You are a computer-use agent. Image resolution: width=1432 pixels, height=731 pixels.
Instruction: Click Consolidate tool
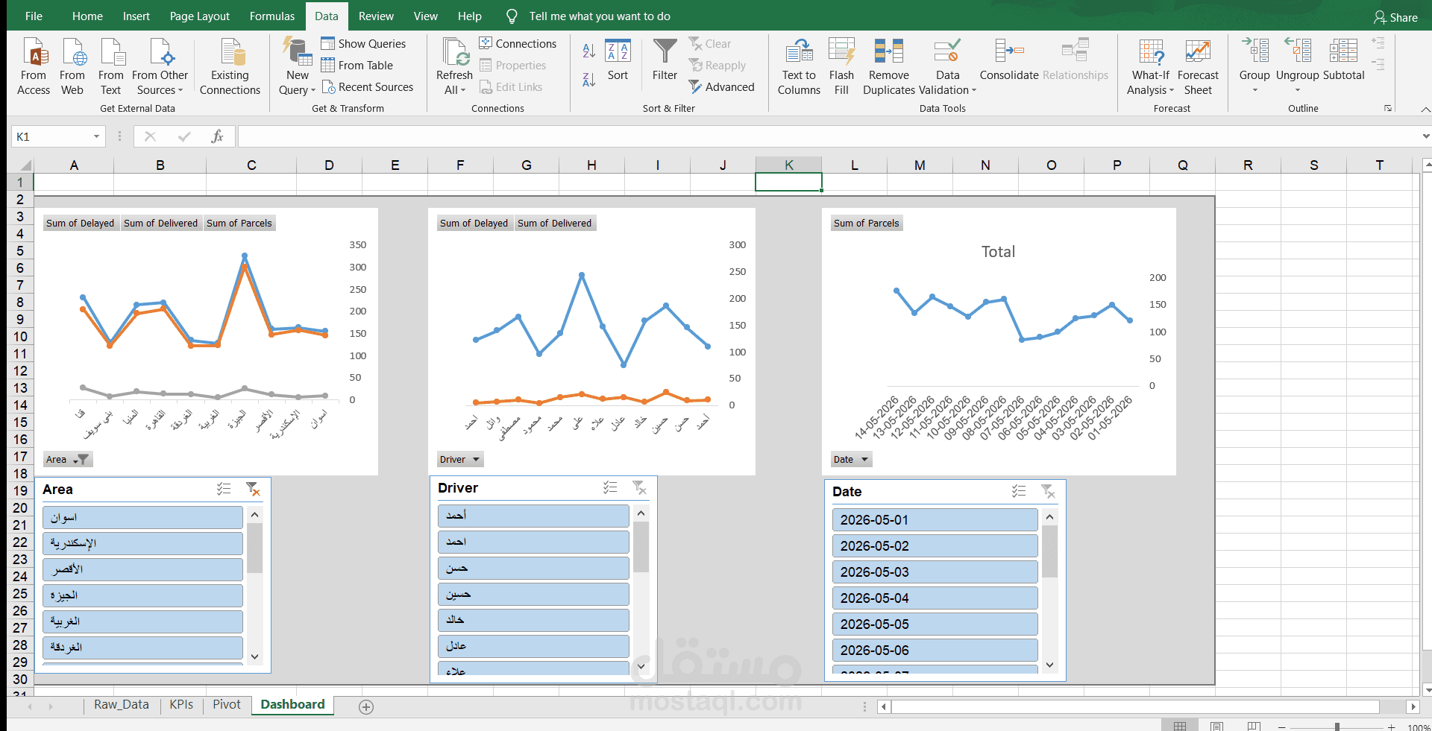[1009, 60]
